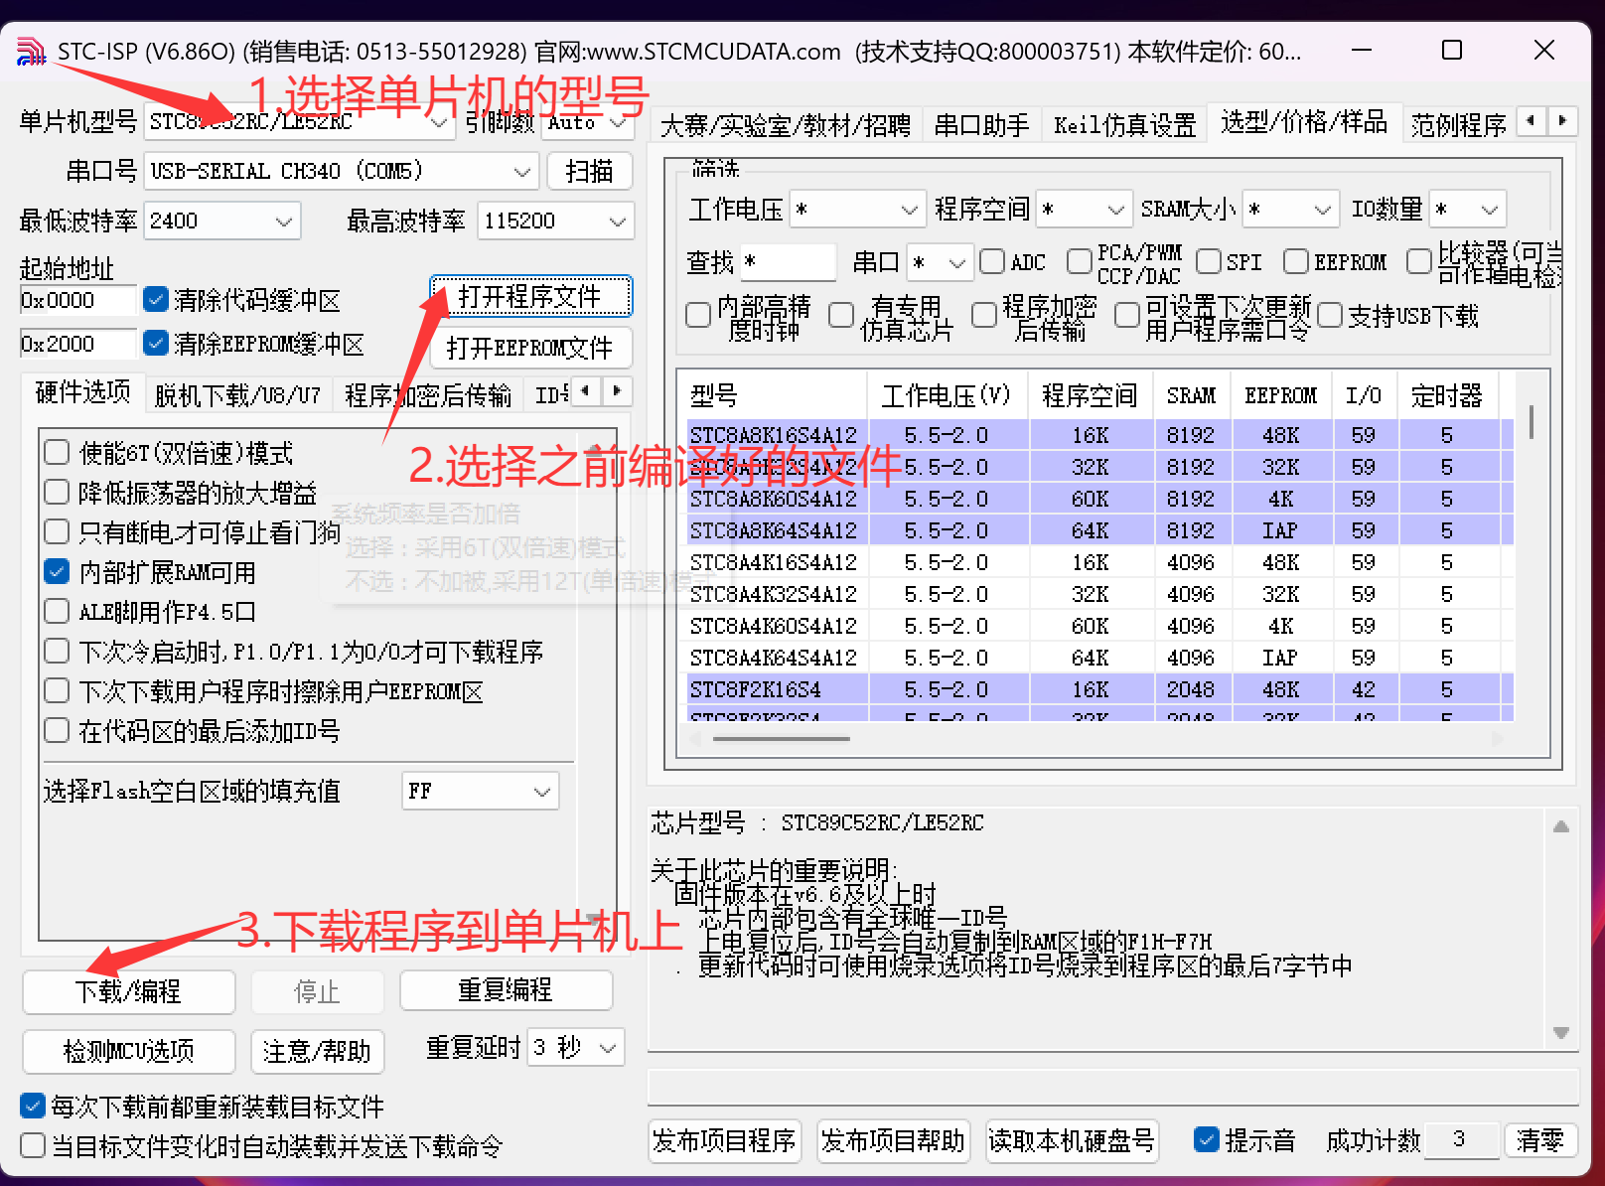Click 读取本机硬盘号 button
The width and height of the screenshot is (1605, 1186).
(x=1072, y=1140)
